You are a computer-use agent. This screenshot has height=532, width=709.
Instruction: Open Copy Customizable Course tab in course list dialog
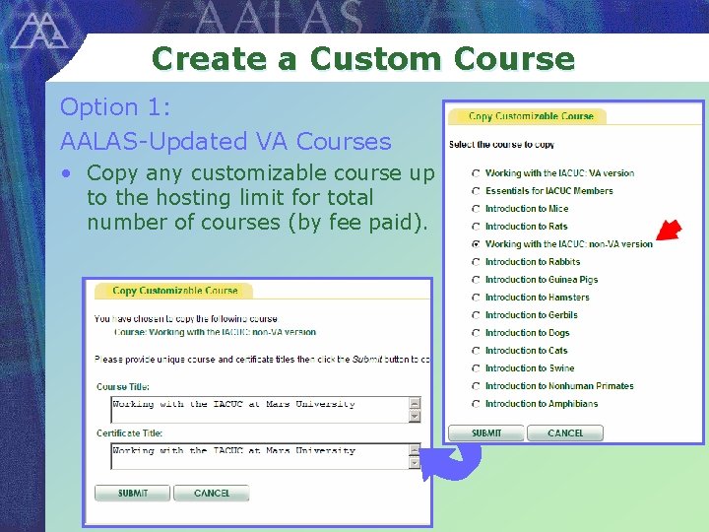(x=527, y=116)
